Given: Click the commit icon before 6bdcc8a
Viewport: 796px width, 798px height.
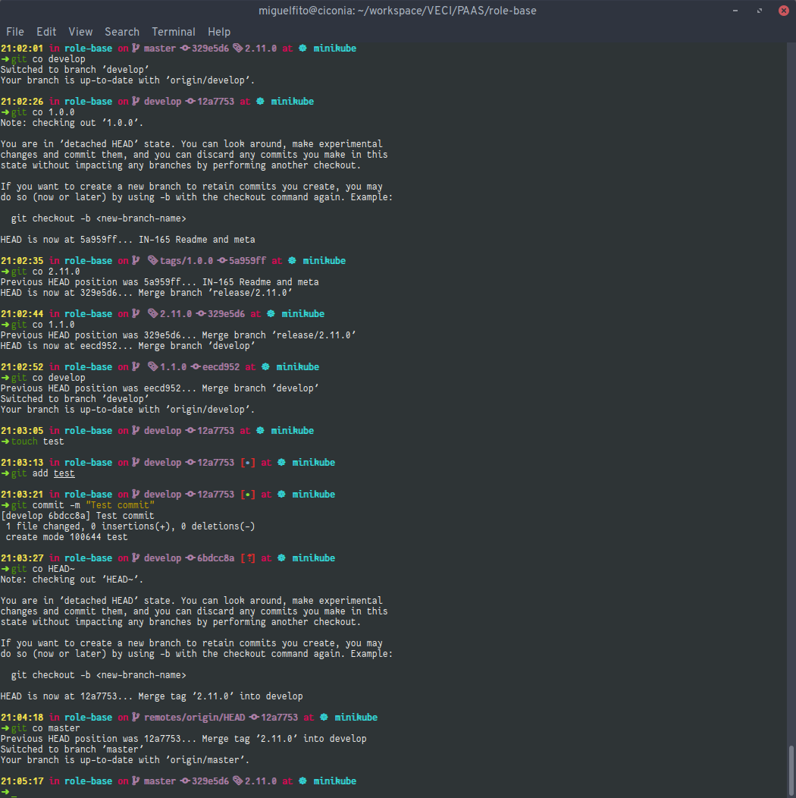Looking at the screenshot, I should click(192, 558).
